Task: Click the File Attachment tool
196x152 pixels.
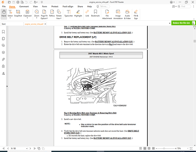Action: coord(107,14)
